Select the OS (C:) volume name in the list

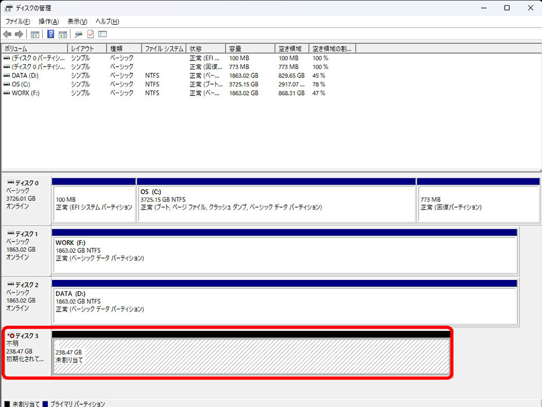[21, 84]
